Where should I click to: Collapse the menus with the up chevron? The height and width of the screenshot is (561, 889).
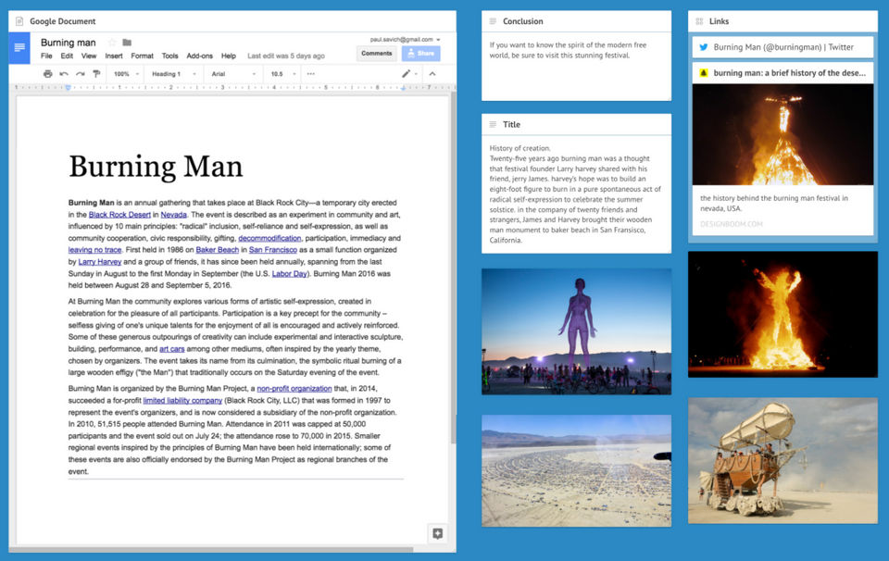[432, 74]
